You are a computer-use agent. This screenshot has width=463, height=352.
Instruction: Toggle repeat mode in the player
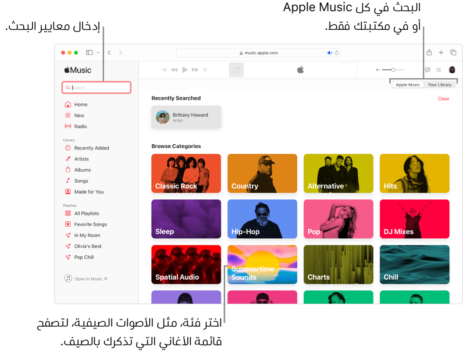pos(205,70)
